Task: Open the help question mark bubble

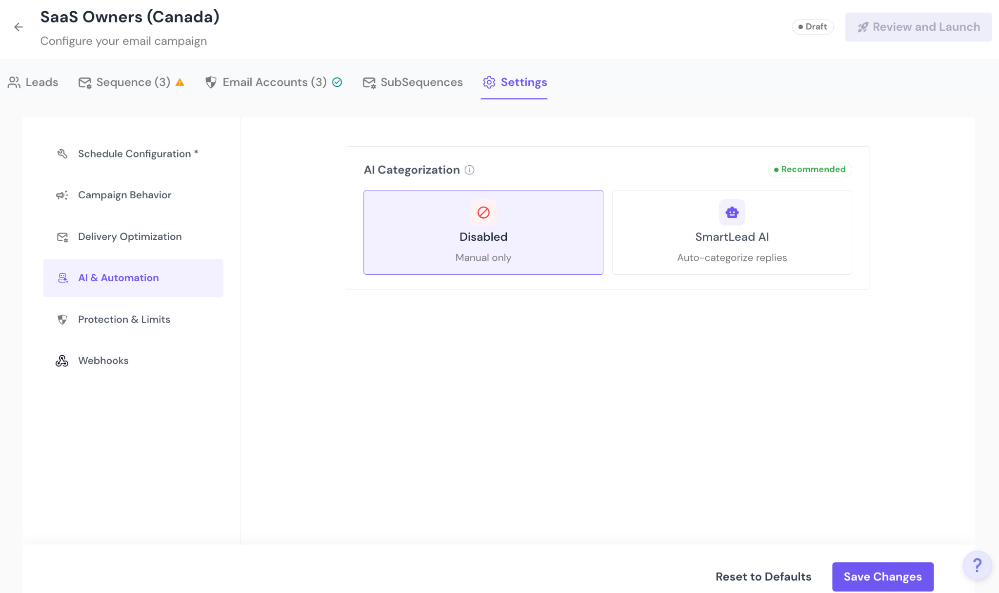Action: pos(977,565)
